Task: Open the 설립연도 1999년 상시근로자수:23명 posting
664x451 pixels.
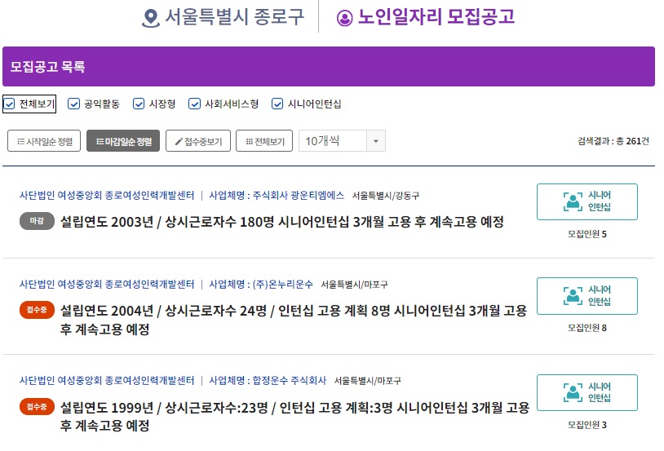Action: 294,416
